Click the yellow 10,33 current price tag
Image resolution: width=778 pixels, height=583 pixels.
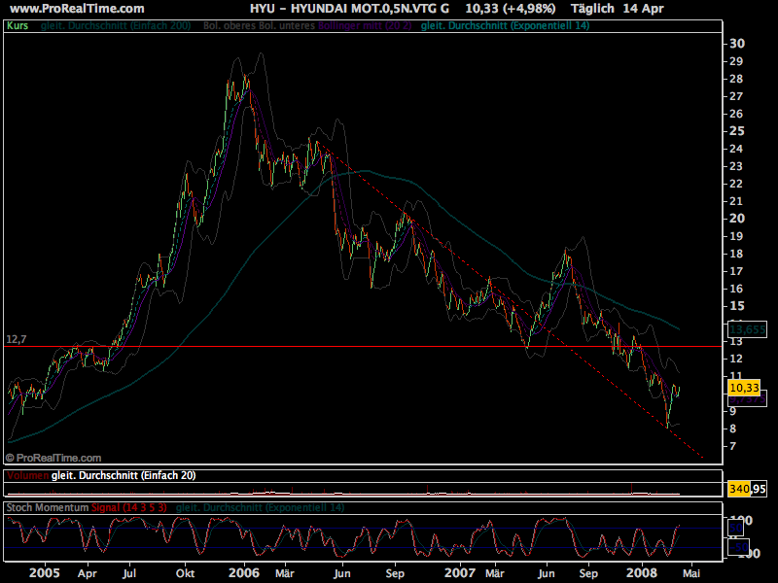(x=744, y=387)
